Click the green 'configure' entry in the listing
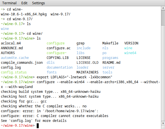 point(55,43)
